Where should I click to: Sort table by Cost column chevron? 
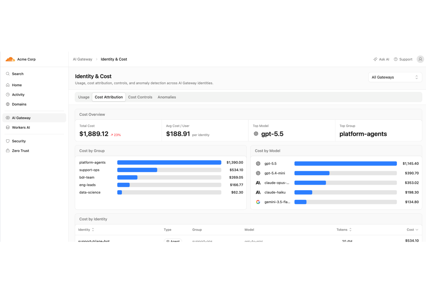(x=417, y=230)
